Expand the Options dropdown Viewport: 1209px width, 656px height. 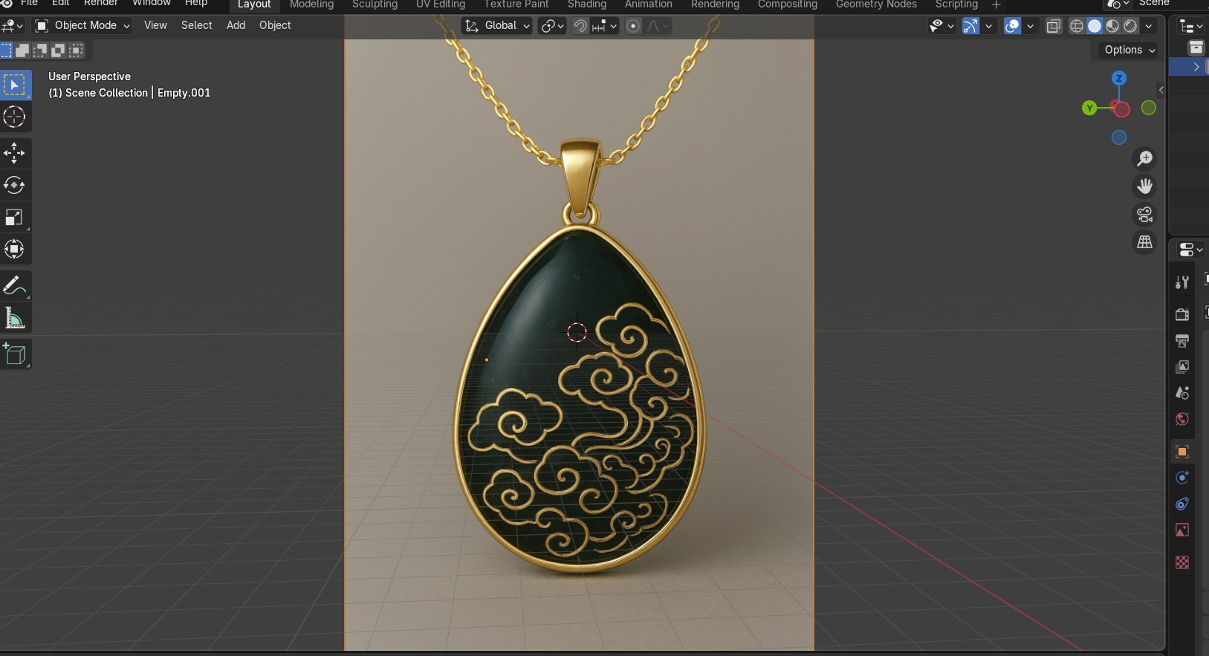[x=1129, y=50]
